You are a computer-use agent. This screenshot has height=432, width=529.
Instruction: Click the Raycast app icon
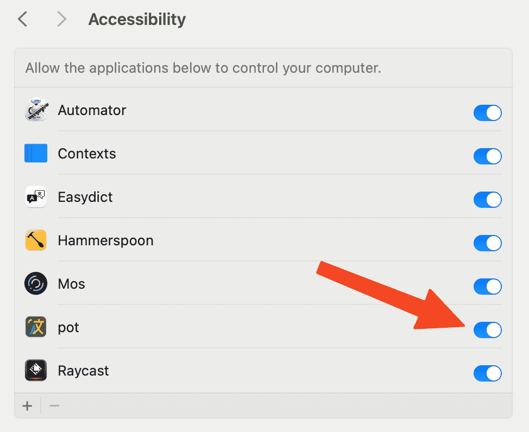click(36, 370)
